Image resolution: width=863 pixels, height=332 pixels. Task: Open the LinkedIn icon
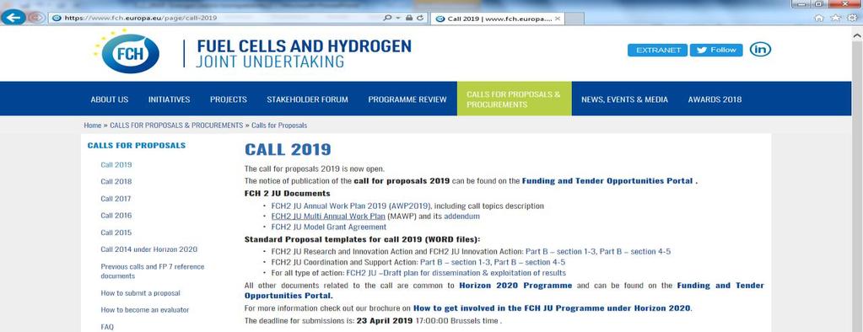click(760, 50)
